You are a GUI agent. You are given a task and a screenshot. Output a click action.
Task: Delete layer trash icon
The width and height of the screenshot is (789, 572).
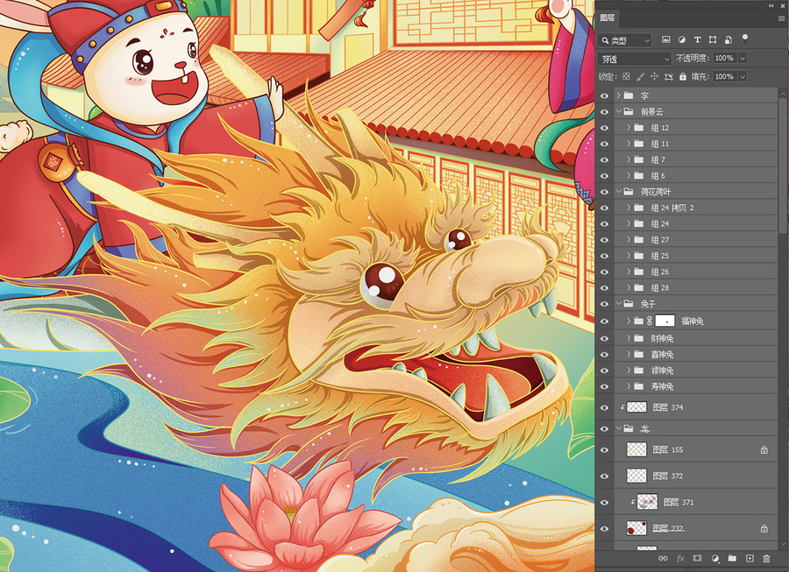[766, 559]
